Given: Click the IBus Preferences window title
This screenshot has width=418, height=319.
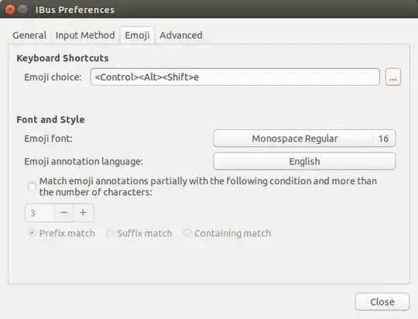Looking at the screenshot, I should tap(74, 9).
